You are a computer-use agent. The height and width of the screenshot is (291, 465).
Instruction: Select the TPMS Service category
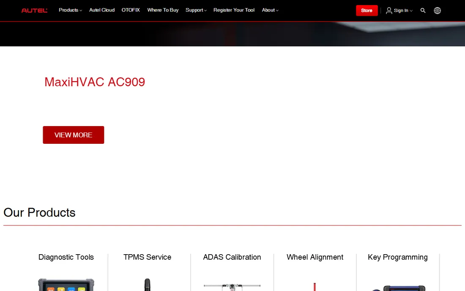[x=148, y=257]
